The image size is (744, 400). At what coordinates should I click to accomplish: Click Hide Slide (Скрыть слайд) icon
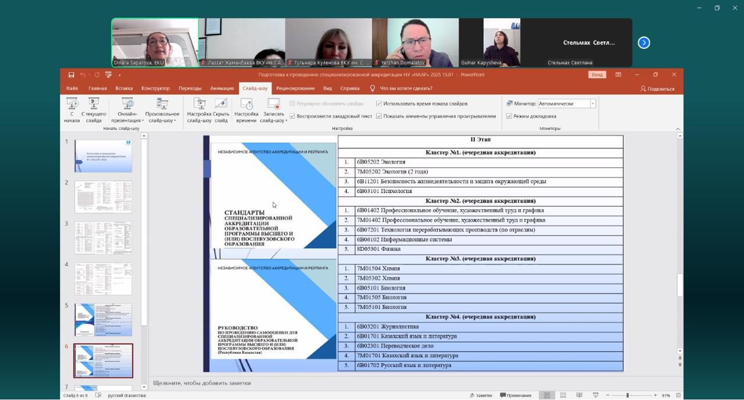tap(221, 110)
